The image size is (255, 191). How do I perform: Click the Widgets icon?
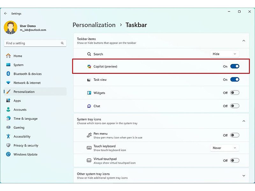(89, 93)
